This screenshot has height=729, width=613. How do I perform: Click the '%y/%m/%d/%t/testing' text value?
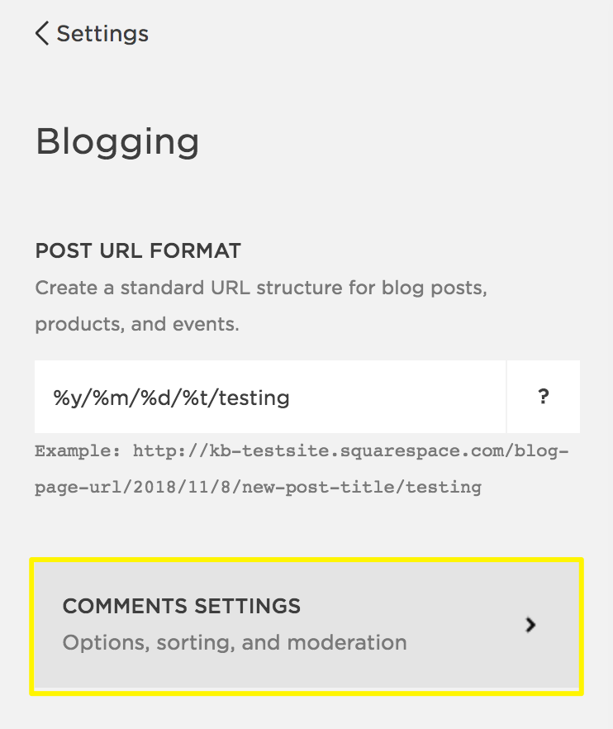(171, 398)
